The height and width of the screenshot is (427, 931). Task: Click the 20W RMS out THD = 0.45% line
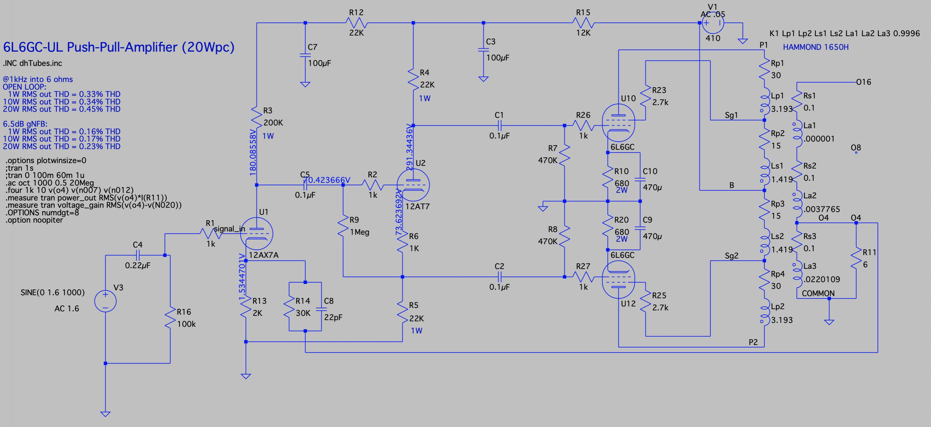pos(62,109)
